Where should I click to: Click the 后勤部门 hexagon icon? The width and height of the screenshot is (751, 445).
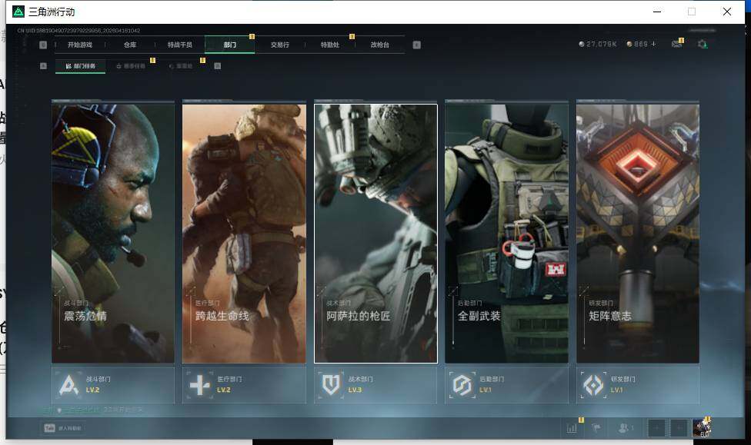pyautogui.click(x=462, y=385)
